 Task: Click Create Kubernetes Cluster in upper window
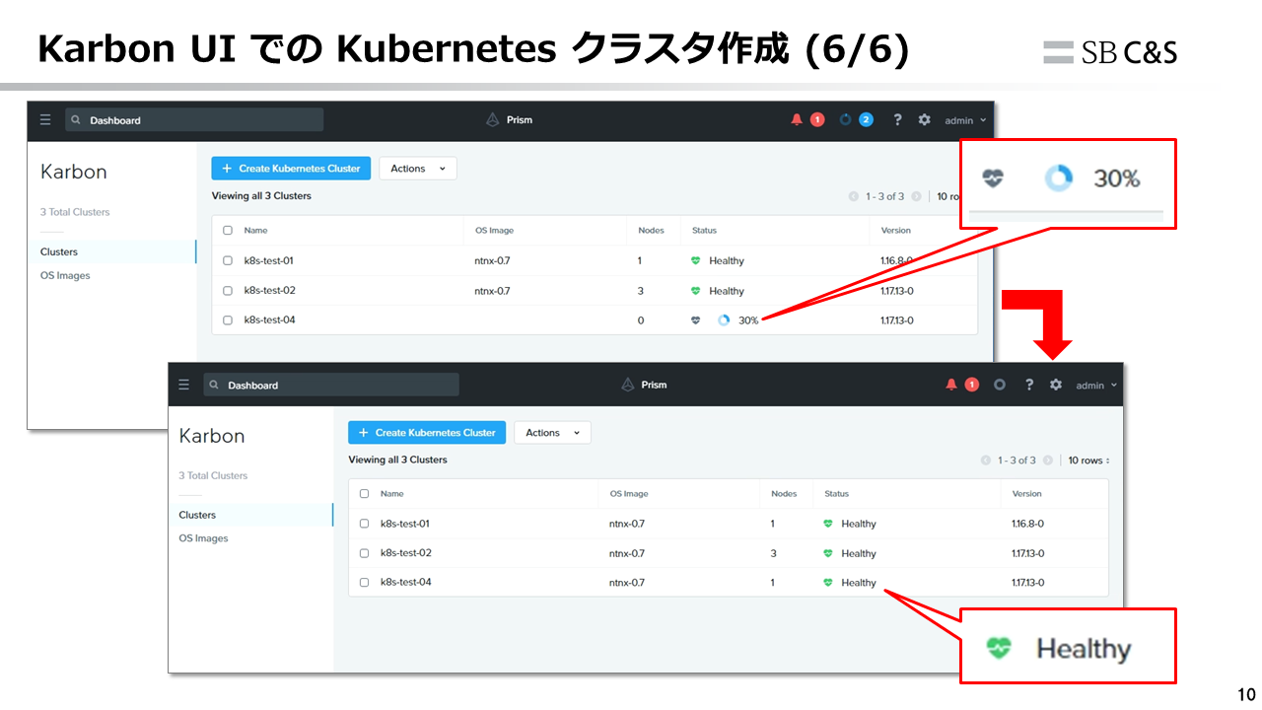(x=291, y=169)
